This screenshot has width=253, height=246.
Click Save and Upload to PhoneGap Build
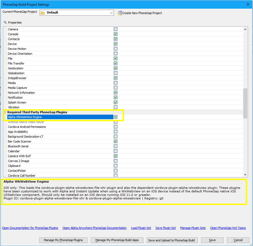point(172,240)
